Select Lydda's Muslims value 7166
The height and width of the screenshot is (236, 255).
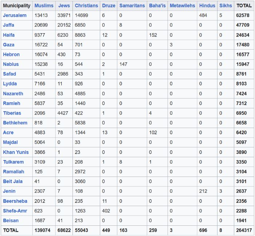click(40, 84)
